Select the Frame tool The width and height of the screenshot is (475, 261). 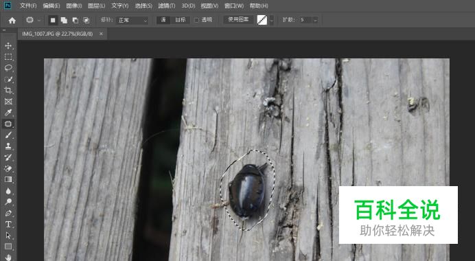click(x=8, y=102)
